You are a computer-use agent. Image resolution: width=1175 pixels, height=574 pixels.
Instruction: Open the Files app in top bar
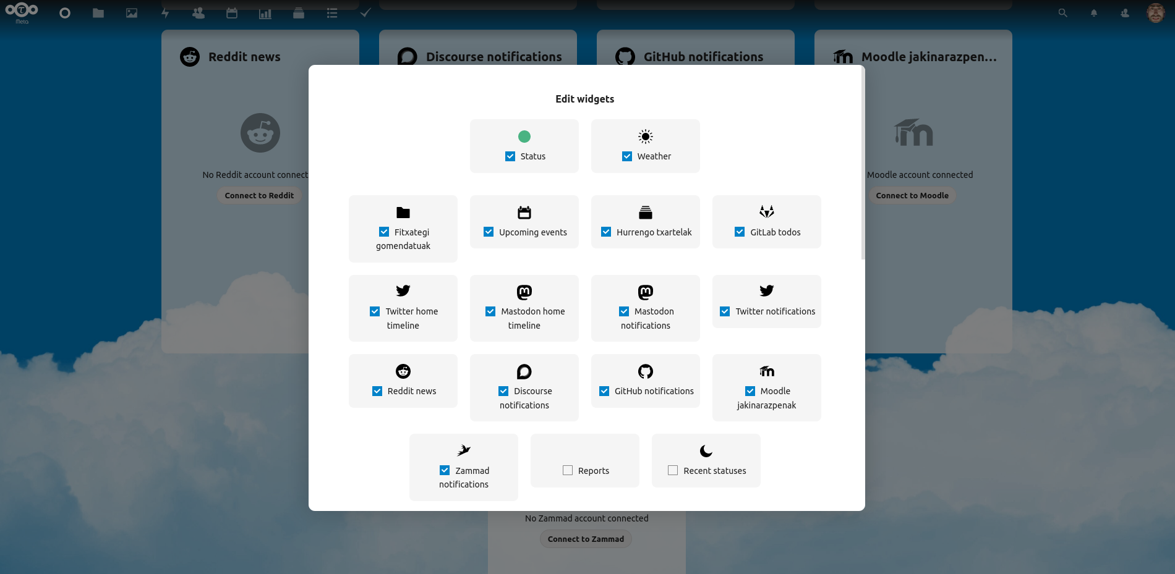coord(98,13)
